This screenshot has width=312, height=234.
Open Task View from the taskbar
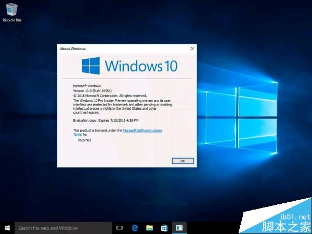click(x=119, y=228)
